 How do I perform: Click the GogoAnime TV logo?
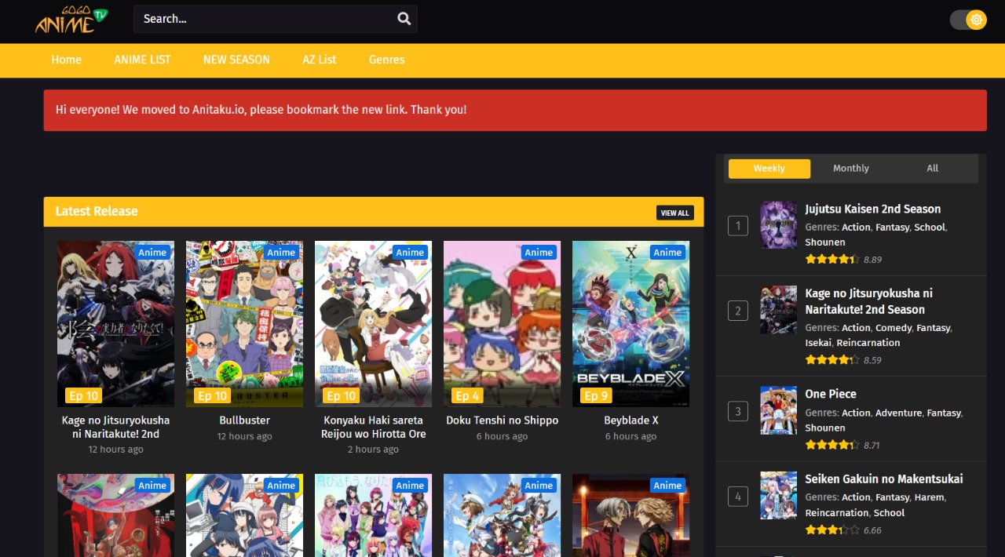[71, 20]
